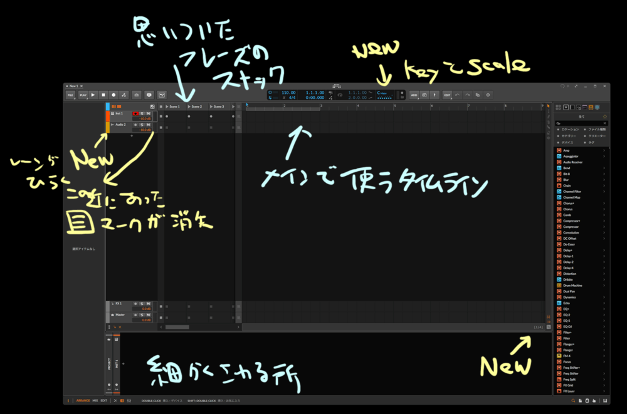Image resolution: width=627 pixels, height=414 pixels.
Task: Click the cue marker flag icon
Action: [x=435, y=95]
